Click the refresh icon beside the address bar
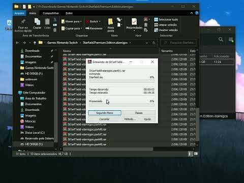244x183 pixels. click(x=154, y=43)
